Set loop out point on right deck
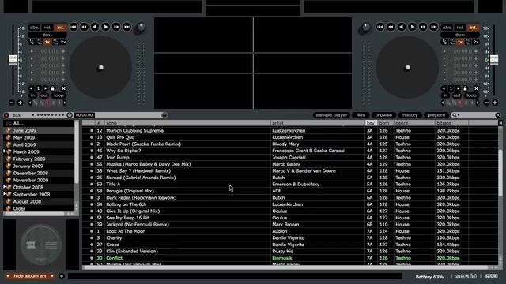The width and height of the screenshot is (506, 284). point(457,95)
